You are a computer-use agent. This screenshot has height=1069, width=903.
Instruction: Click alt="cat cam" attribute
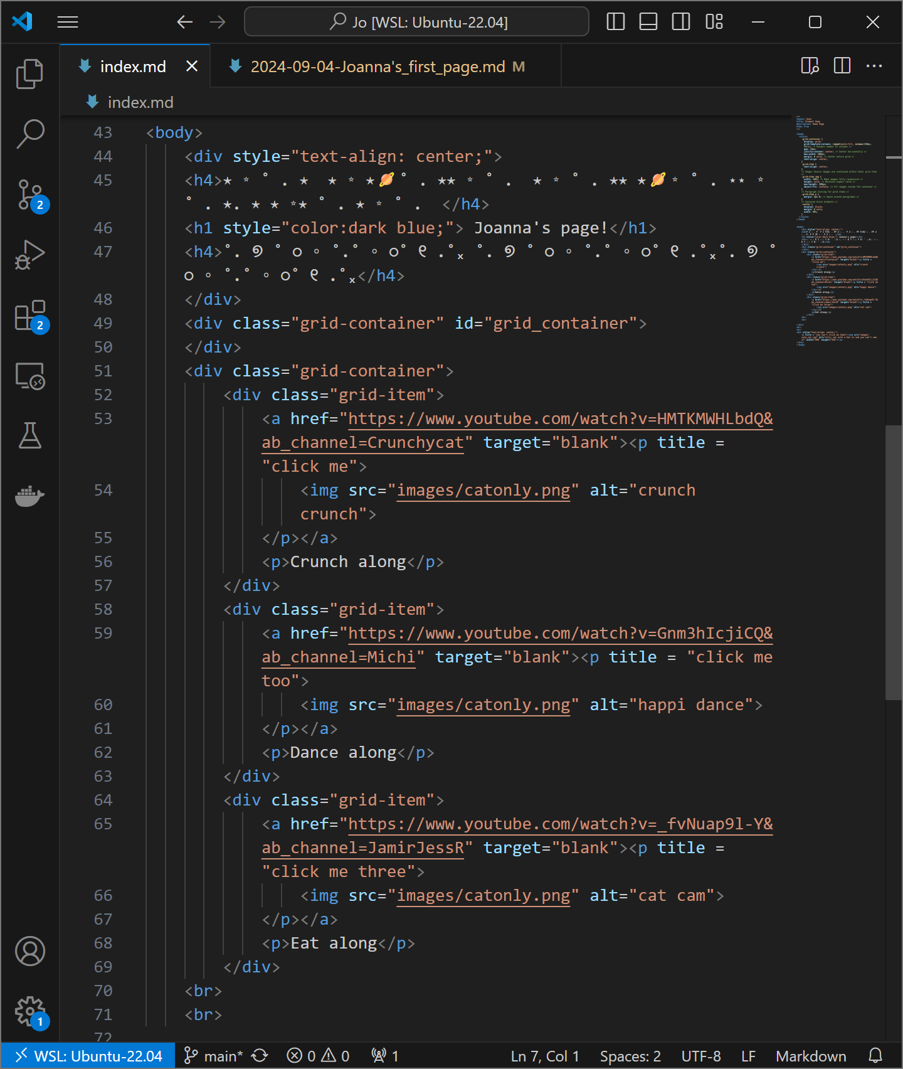(x=652, y=895)
